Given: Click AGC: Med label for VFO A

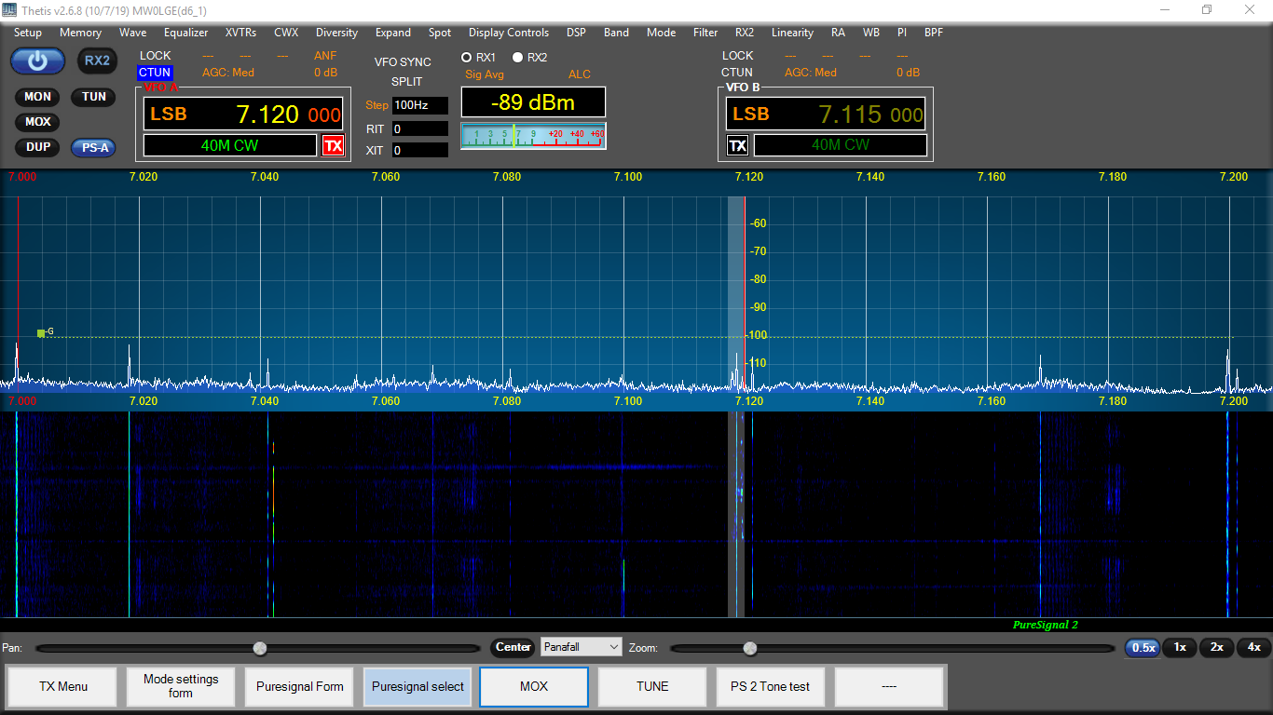Looking at the screenshot, I should point(228,73).
